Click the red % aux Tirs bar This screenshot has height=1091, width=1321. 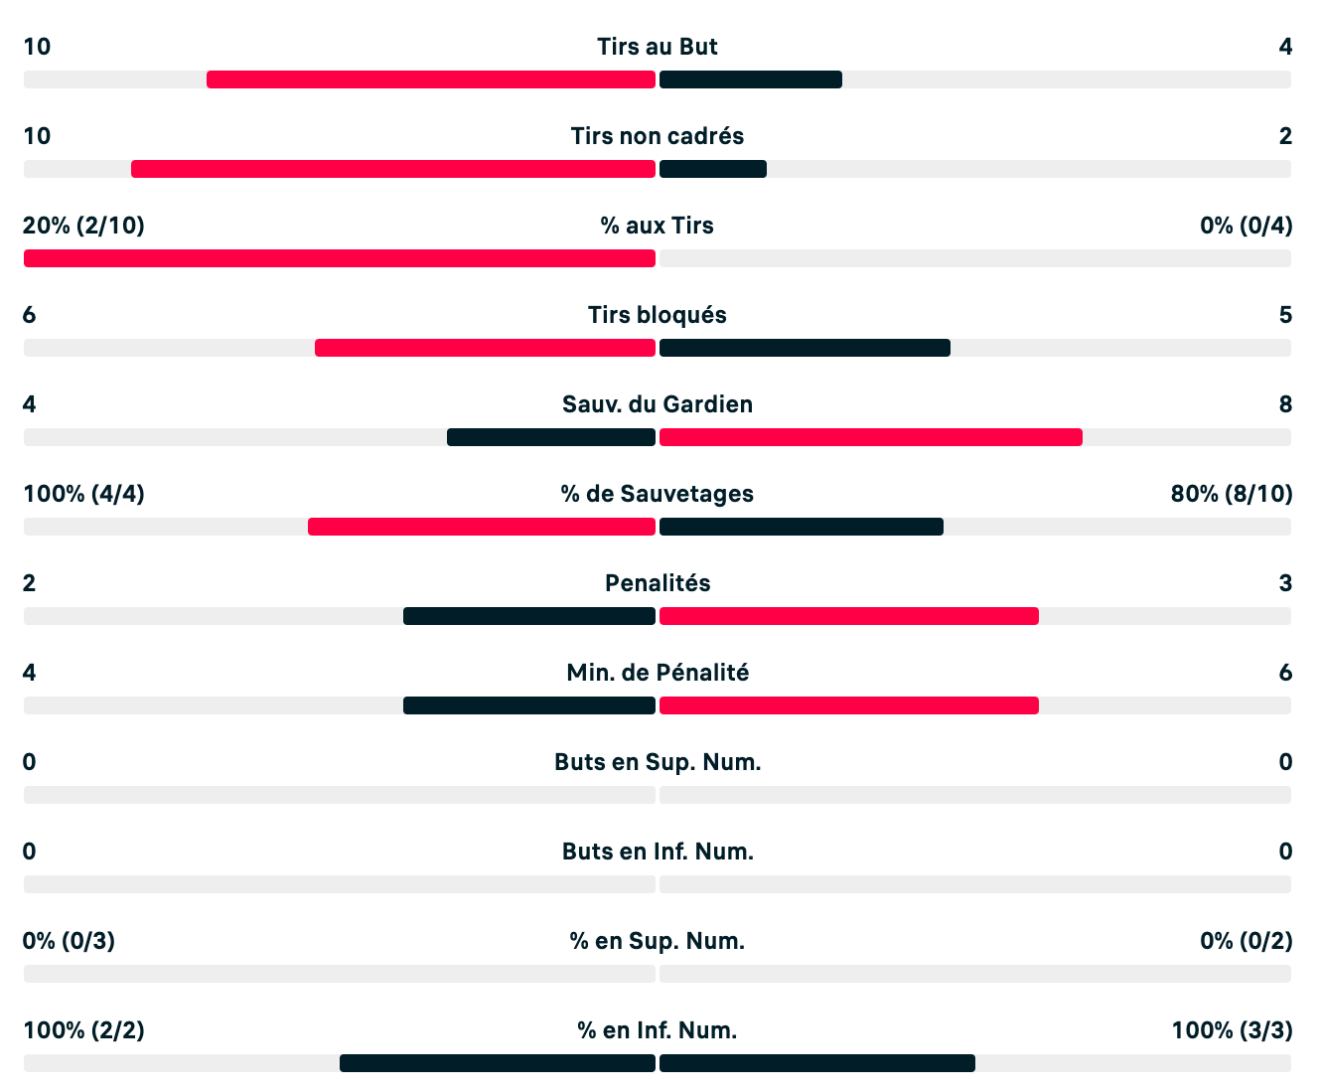click(340, 258)
